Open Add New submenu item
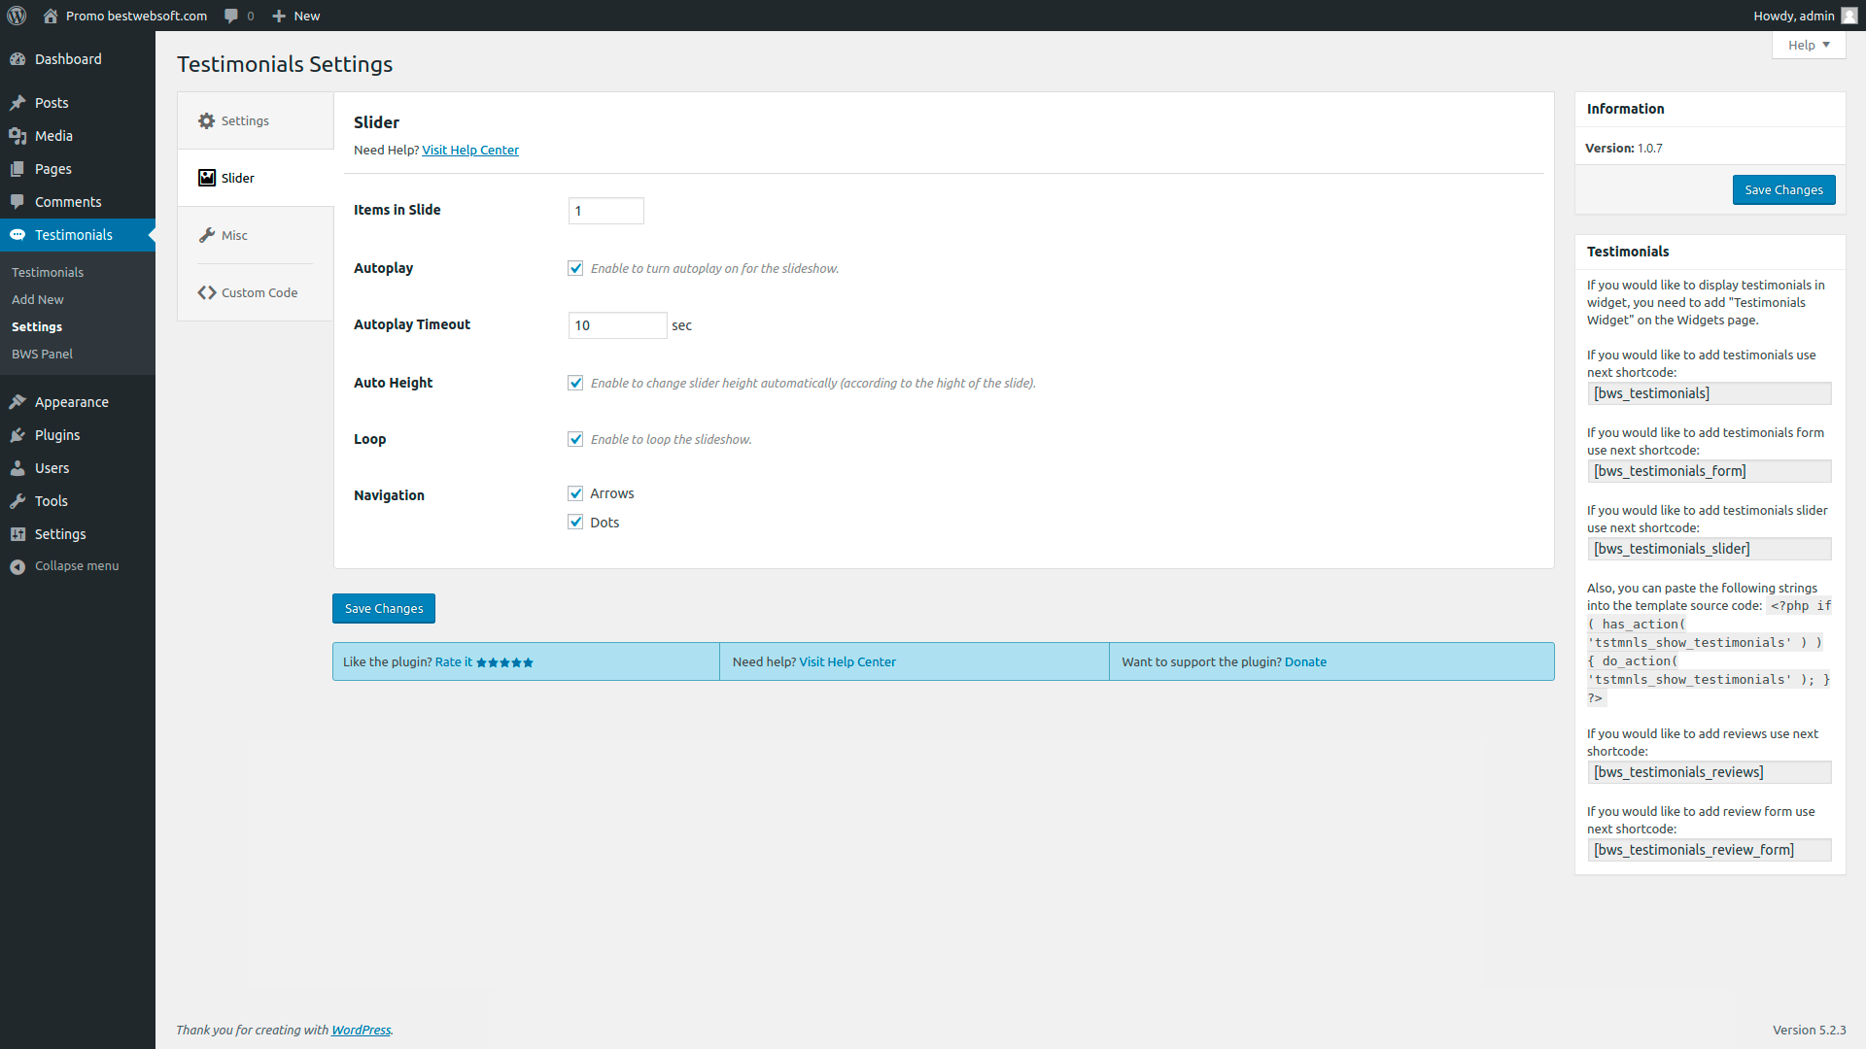Screen dimensions: 1866x1049 [38, 300]
